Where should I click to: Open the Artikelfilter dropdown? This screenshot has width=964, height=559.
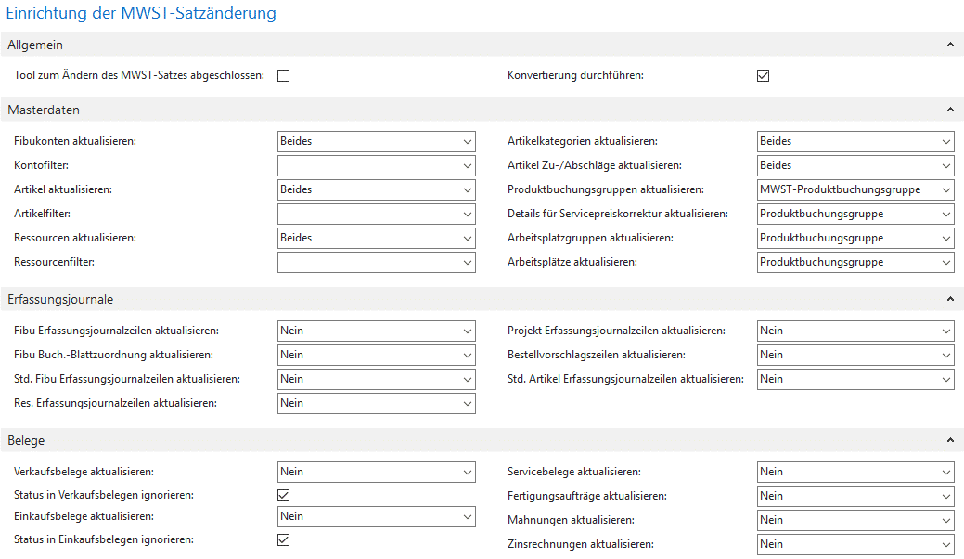(x=377, y=214)
